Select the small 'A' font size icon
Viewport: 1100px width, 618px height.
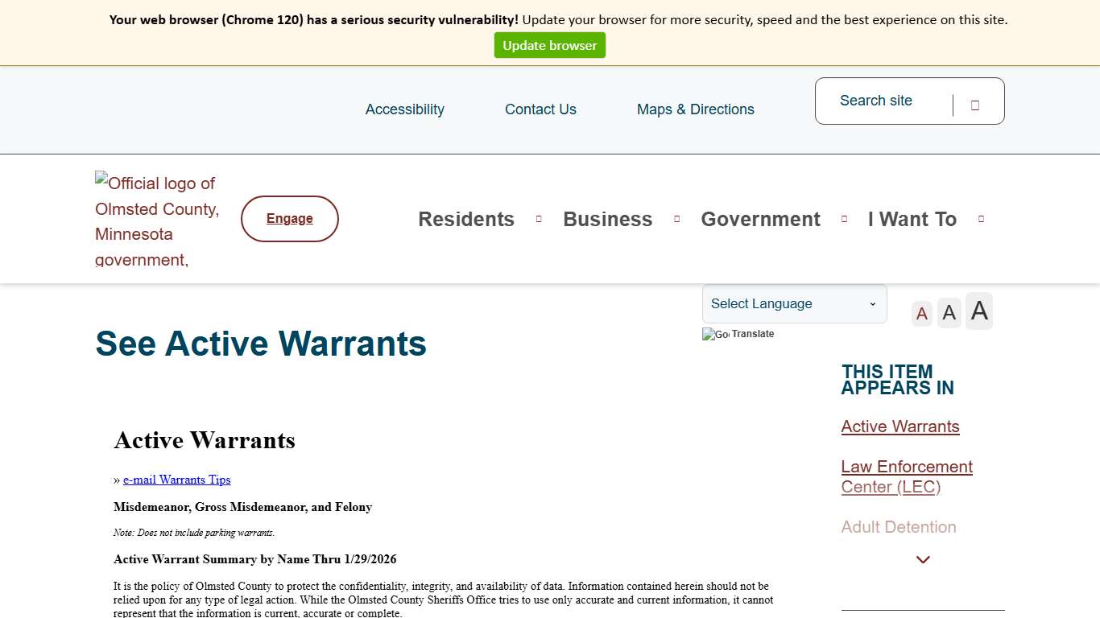pos(921,313)
